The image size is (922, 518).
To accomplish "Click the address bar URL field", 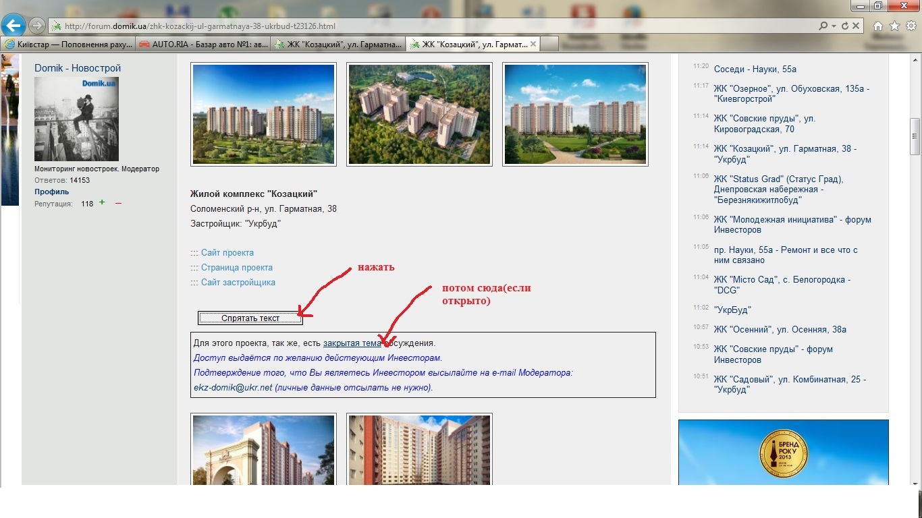I will (x=432, y=26).
